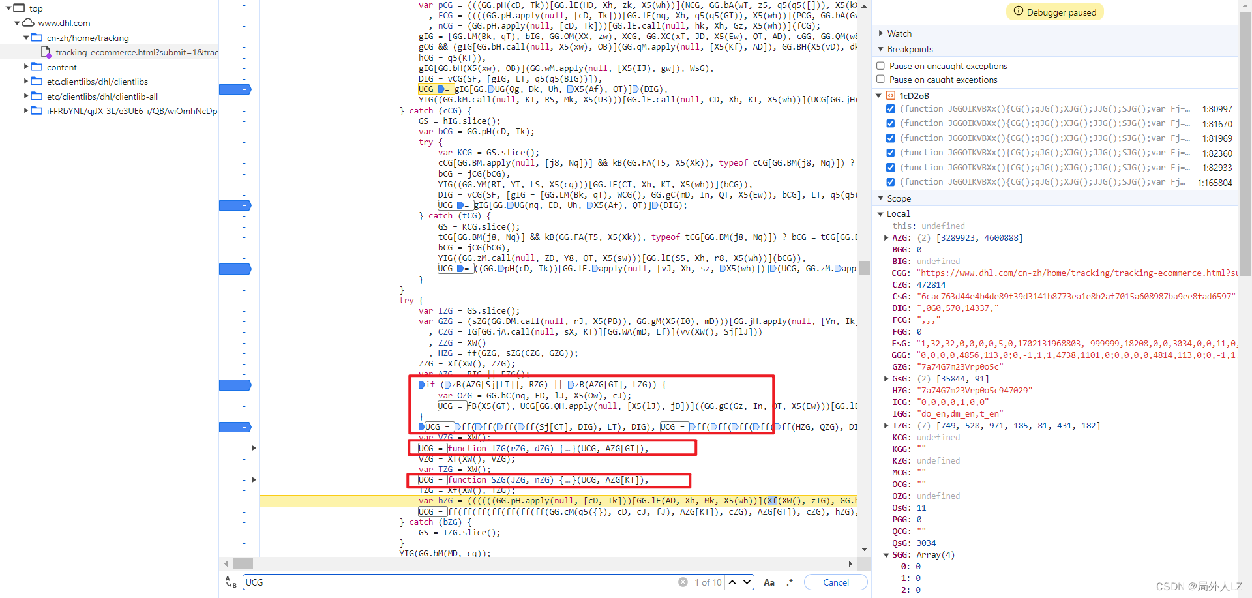Collapse the SGG Array(4) variable
Screen dimensions: 1252x598
[x=886, y=555]
